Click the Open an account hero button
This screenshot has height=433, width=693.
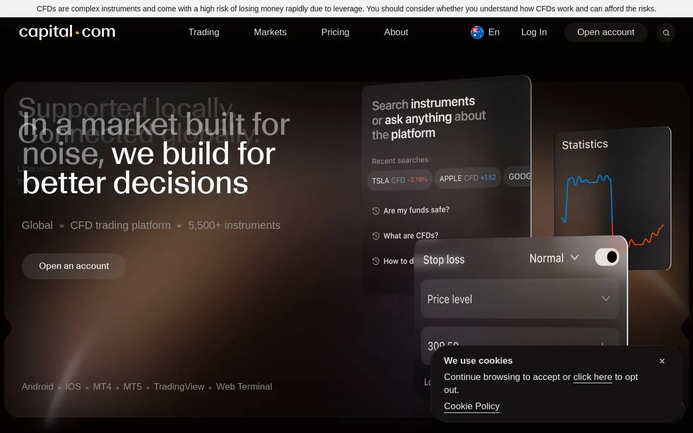point(74,266)
